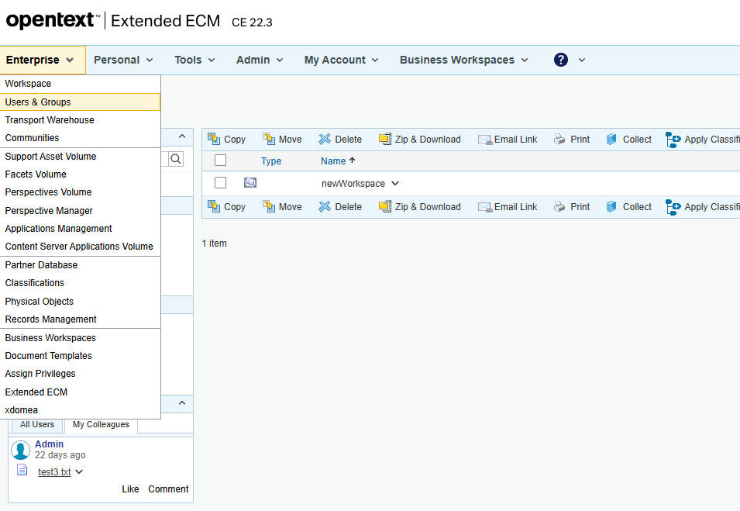Click the Move icon in top toolbar
The width and height of the screenshot is (740, 511).
[269, 140]
